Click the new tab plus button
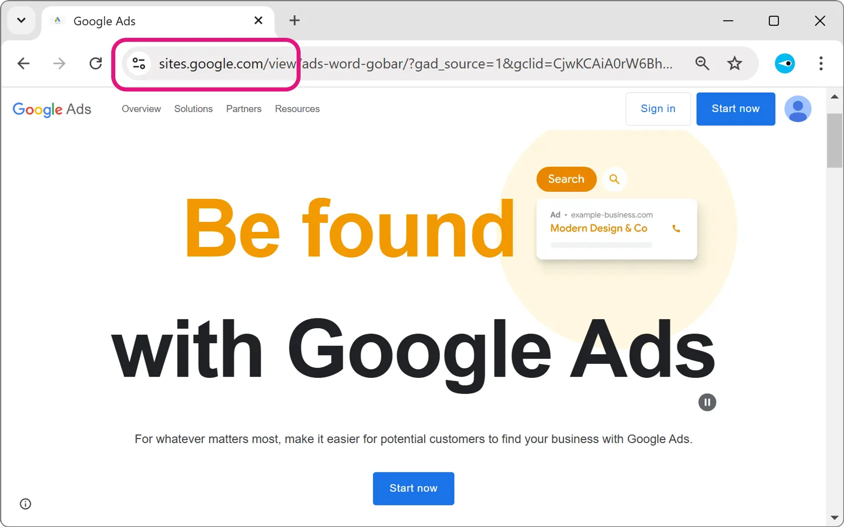The image size is (844, 527). click(x=295, y=21)
